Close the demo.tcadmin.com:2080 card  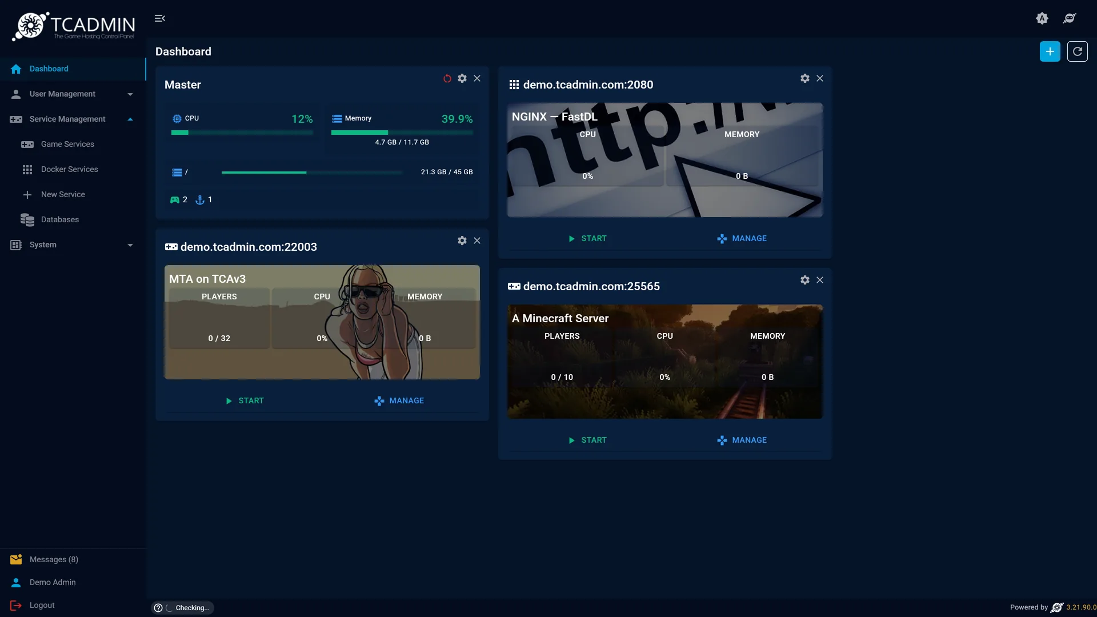click(x=820, y=78)
